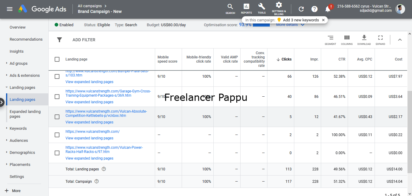Expand the side navigation panel arrow
412x196 pixels.
point(2,102)
